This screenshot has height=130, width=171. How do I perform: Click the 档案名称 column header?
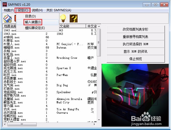pyautogui.click(x=9, y=26)
